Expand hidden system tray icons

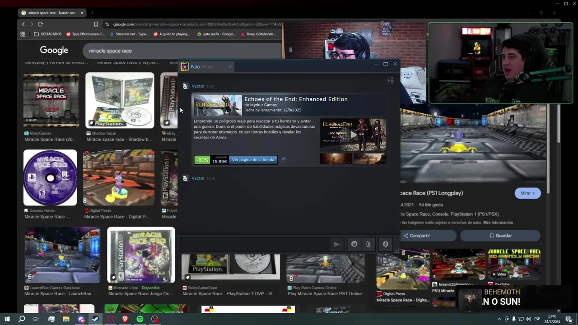point(499,319)
